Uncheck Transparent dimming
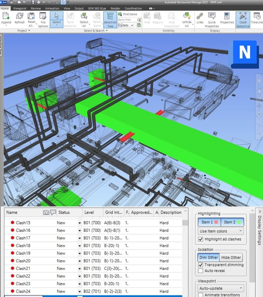This screenshot has height=297, width=263. 201,265
